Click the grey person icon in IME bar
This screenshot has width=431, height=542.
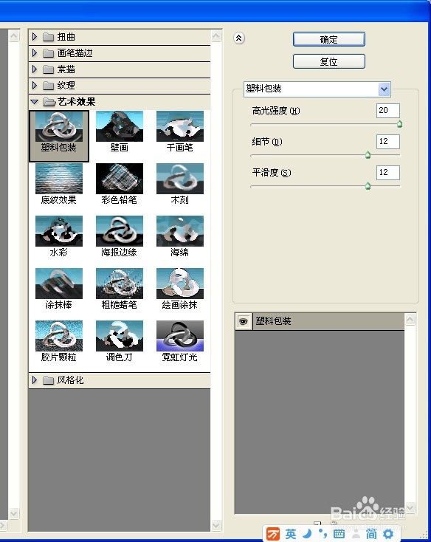tap(356, 535)
